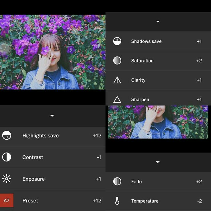The height and width of the screenshot is (211, 211).
Task: Click the Shadows save +1 value
Action: pyautogui.click(x=199, y=41)
